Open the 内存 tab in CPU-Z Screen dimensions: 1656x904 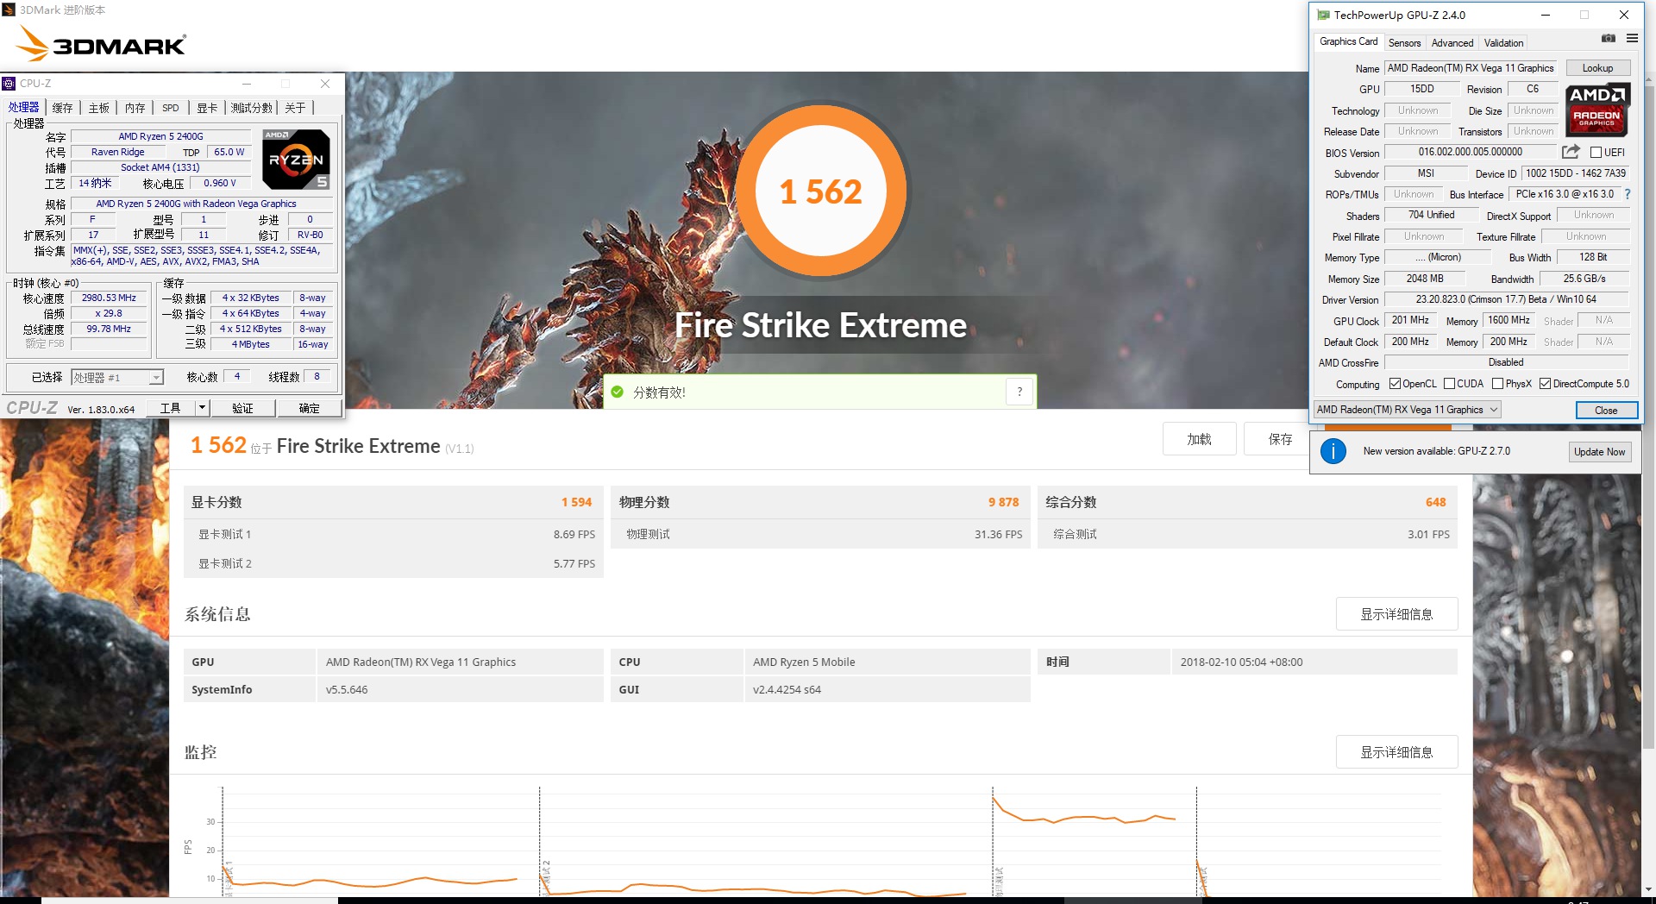click(x=135, y=108)
